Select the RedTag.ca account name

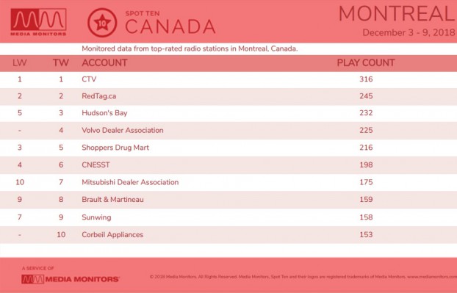(98, 96)
